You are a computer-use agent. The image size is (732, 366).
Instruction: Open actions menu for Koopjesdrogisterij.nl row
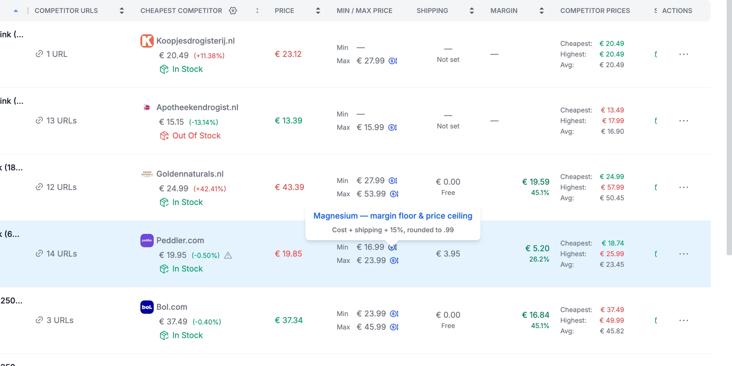click(683, 54)
